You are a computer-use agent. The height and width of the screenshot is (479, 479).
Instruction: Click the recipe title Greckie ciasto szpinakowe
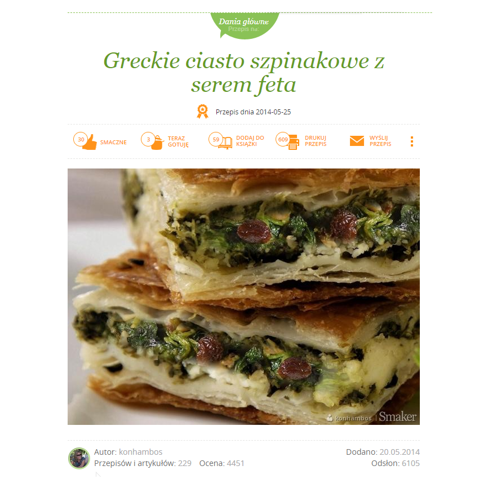(x=244, y=72)
